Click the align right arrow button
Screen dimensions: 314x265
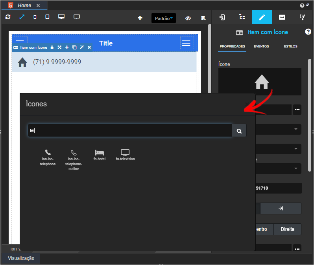tap(281, 208)
